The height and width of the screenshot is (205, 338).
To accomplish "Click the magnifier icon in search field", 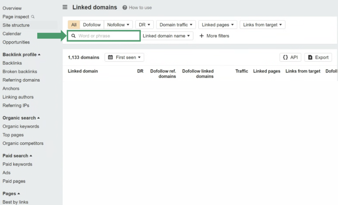I will point(73,36).
